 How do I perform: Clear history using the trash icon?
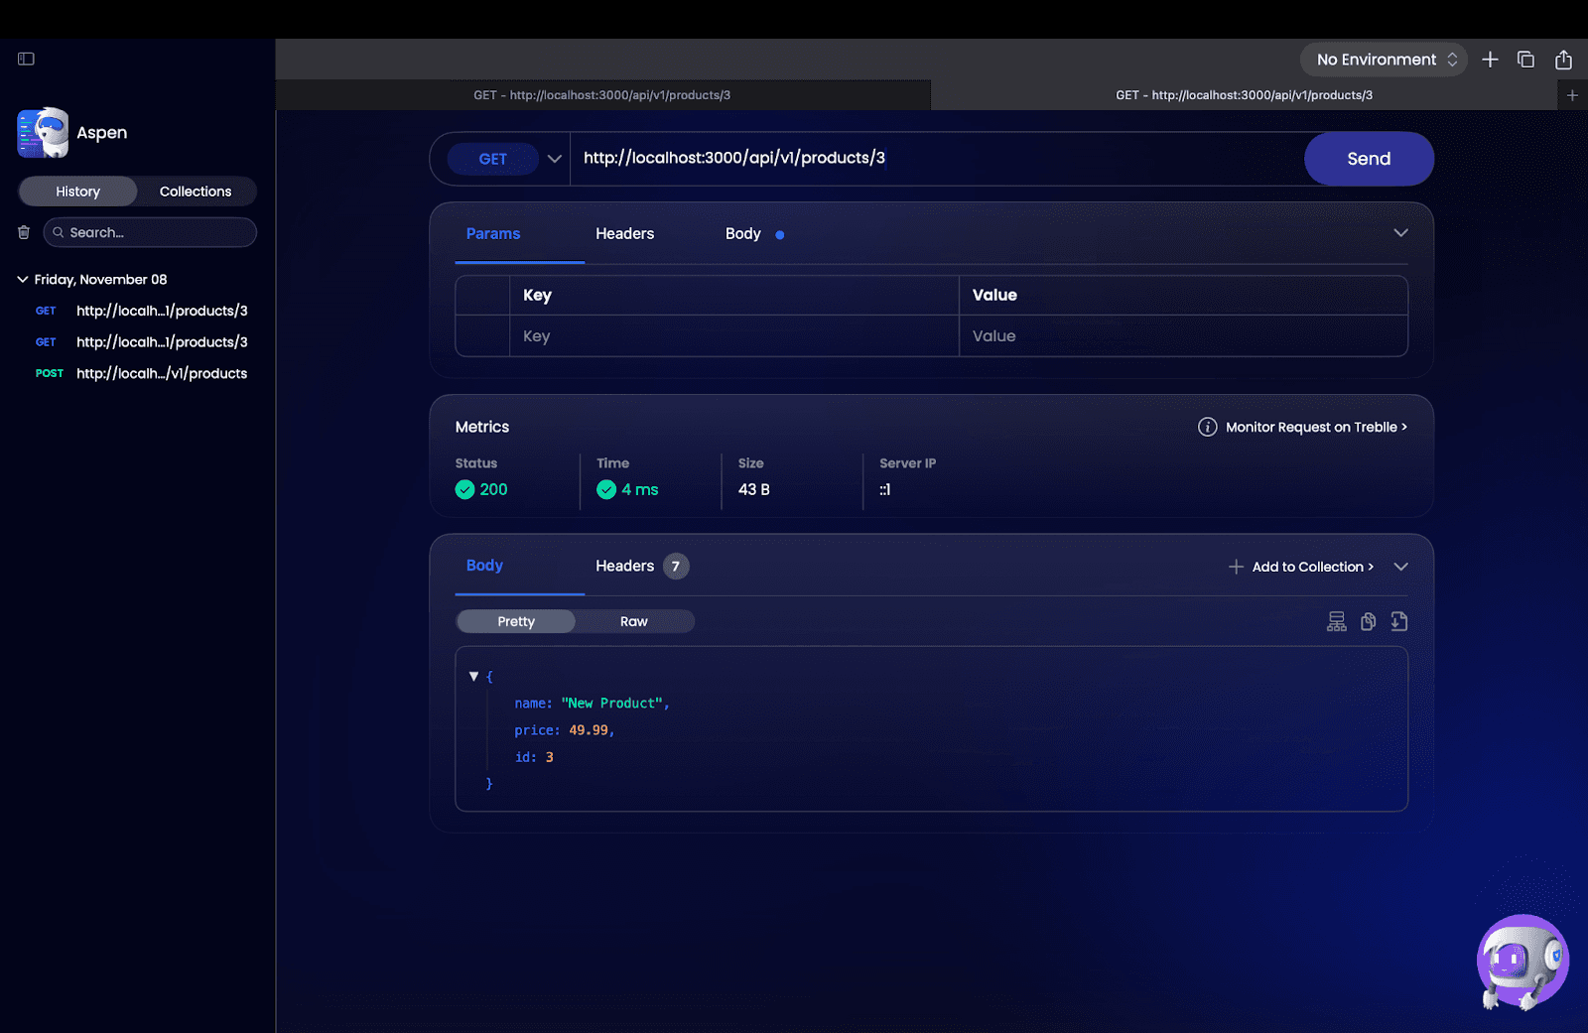[x=24, y=231]
